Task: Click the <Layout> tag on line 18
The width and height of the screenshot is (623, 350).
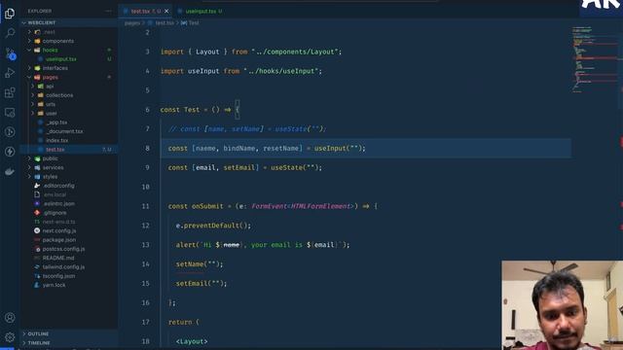Action: coord(192,341)
